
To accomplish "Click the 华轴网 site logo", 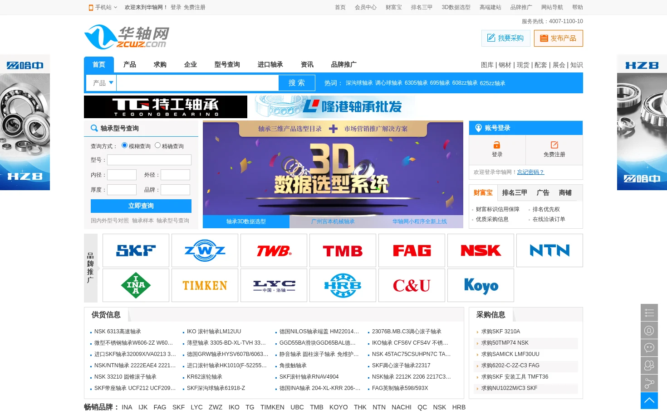I will click(127, 37).
